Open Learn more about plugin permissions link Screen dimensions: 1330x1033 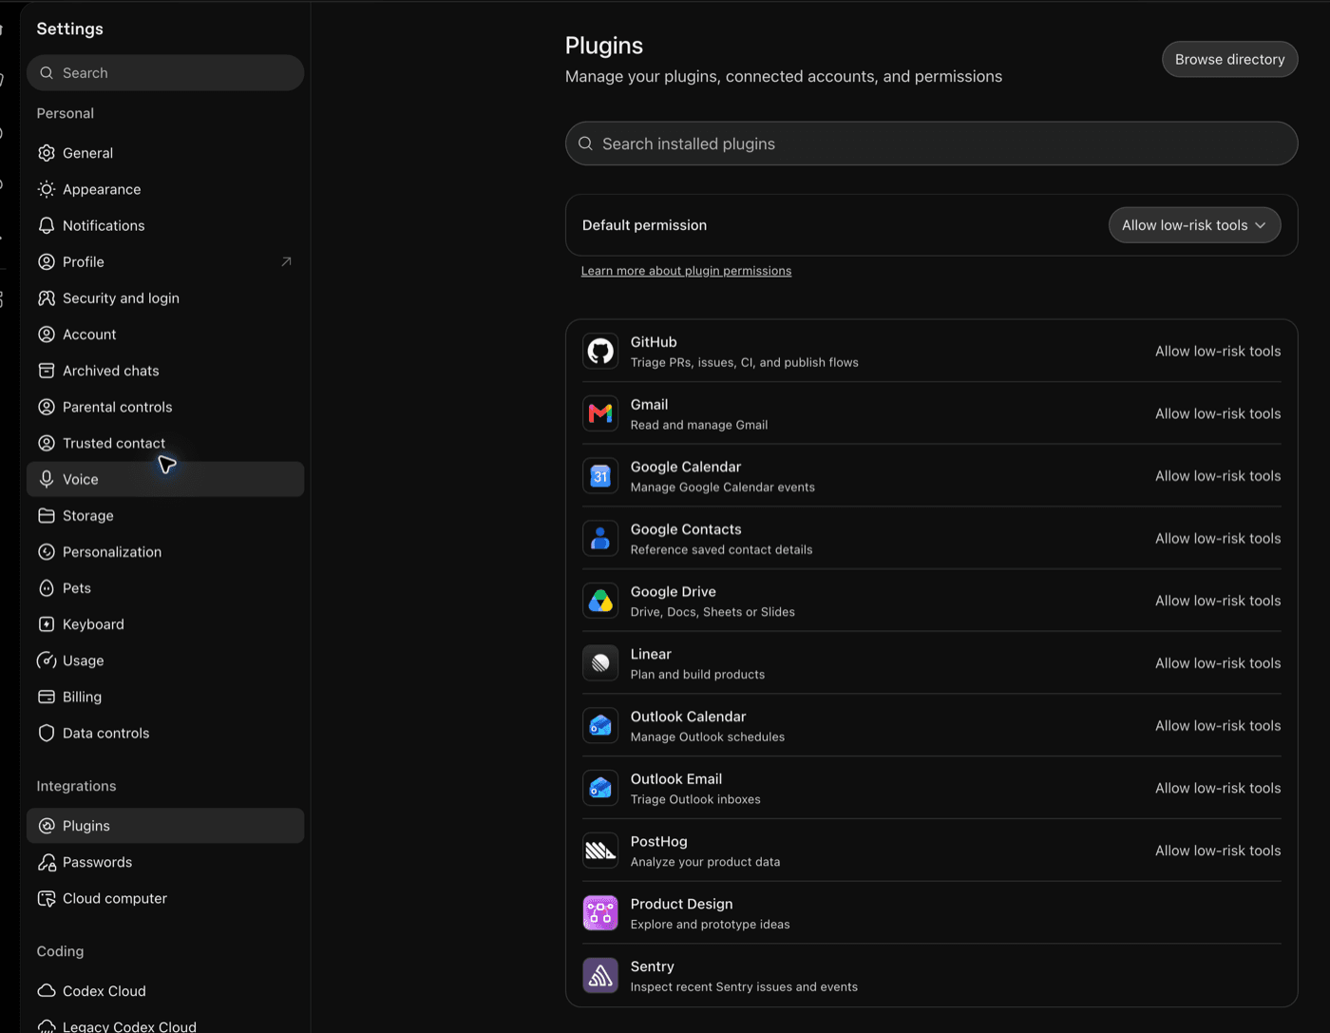(x=686, y=271)
